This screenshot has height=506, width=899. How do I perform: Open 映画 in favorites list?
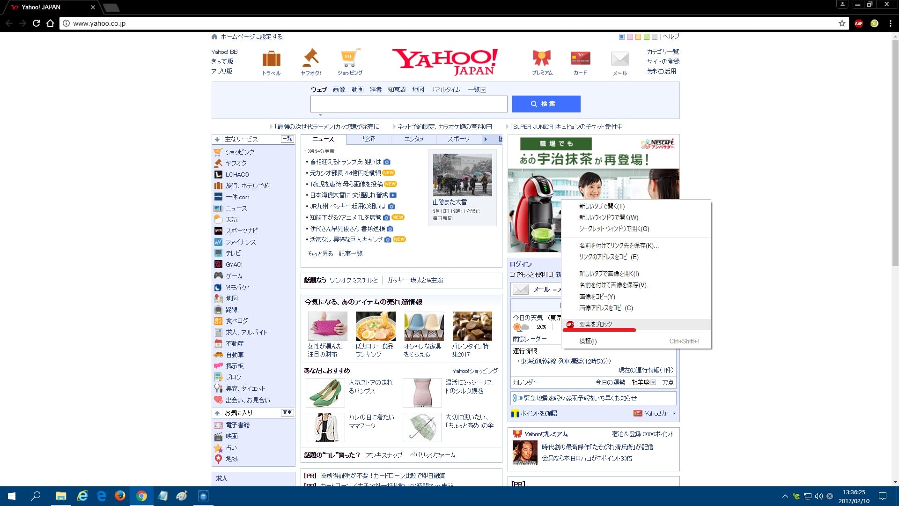(231, 436)
